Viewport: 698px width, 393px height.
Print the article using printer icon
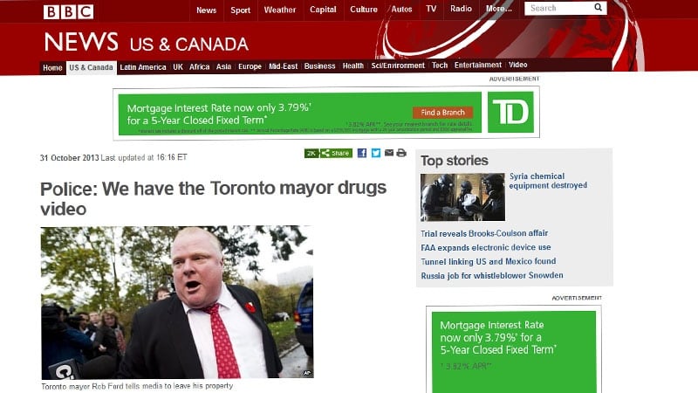click(x=401, y=153)
